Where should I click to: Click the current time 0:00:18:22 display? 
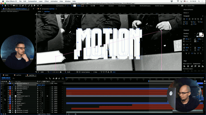(x=6, y=78)
